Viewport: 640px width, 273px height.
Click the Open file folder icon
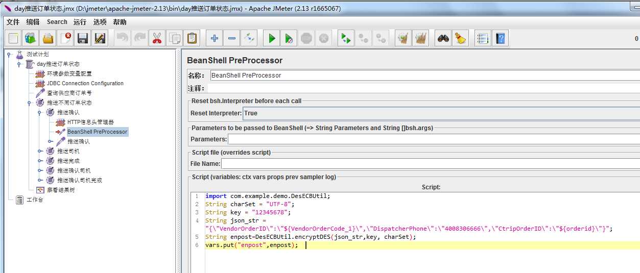tap(48, 38)
